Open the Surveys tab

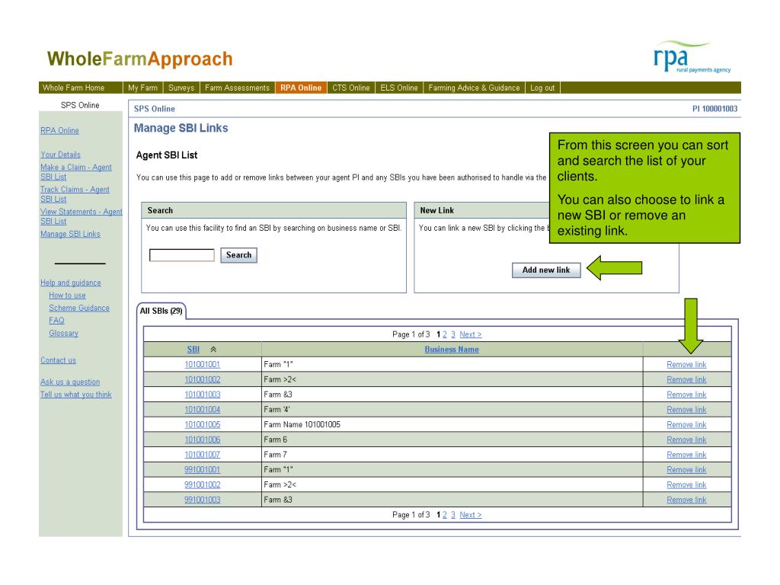181,88
